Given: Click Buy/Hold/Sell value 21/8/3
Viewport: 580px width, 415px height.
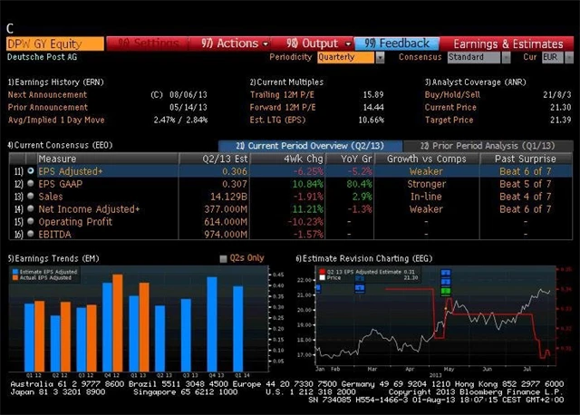Looking at the screenshot, I should [x=557, y=94].
